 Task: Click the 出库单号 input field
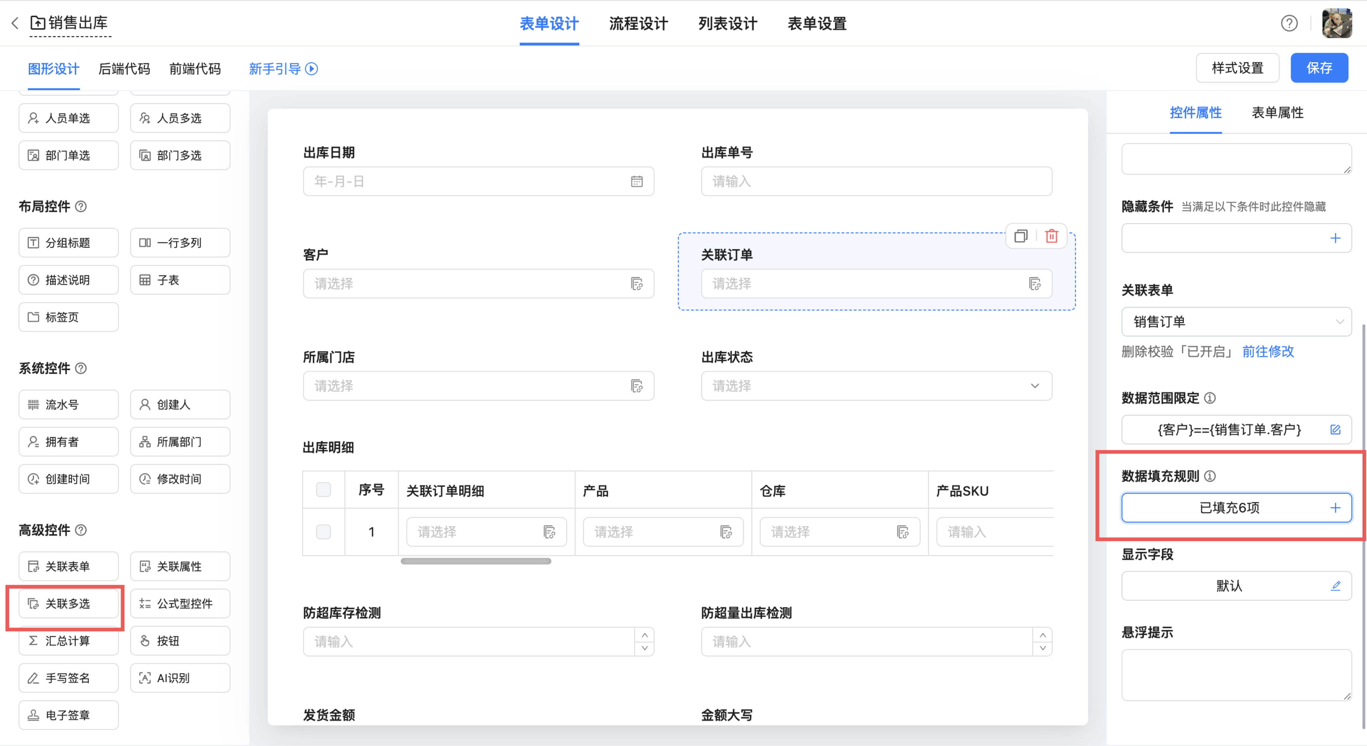tap(876, 182)
